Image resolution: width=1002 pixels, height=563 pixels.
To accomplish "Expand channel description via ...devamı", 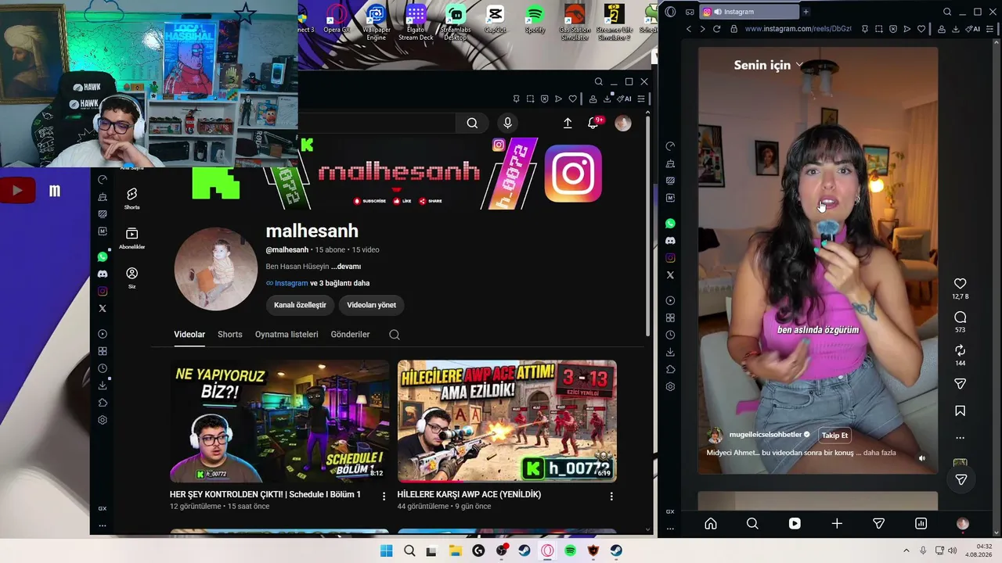I will [346, 267].
